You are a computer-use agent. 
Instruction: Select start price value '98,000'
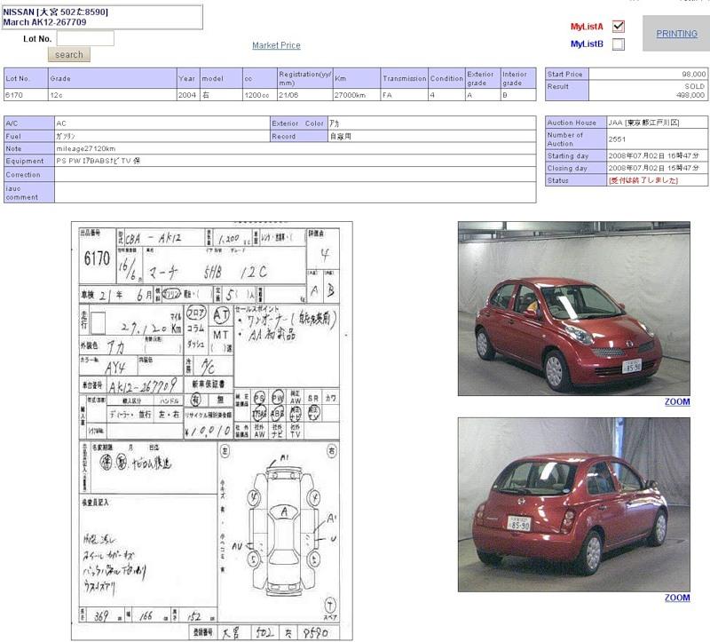(x=694, y=74)
